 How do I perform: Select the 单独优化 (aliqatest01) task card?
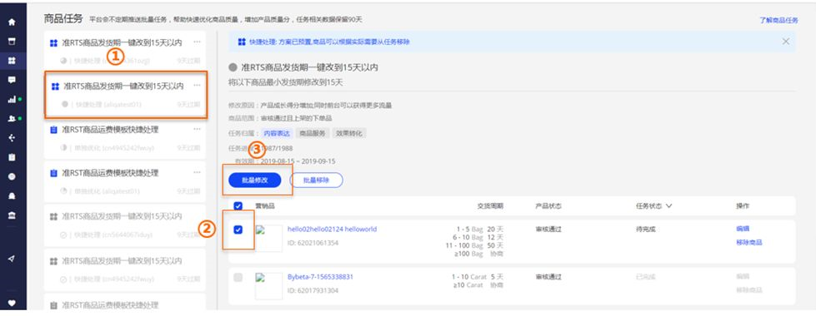point(125,182)
